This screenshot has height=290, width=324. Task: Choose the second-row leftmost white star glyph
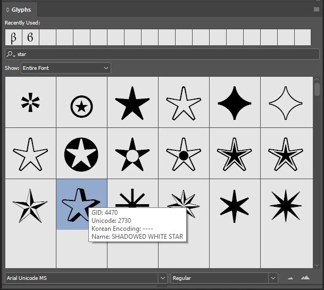coord(30,154)
